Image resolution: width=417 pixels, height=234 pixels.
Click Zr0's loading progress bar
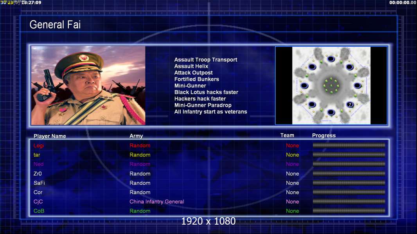point(349,173)
